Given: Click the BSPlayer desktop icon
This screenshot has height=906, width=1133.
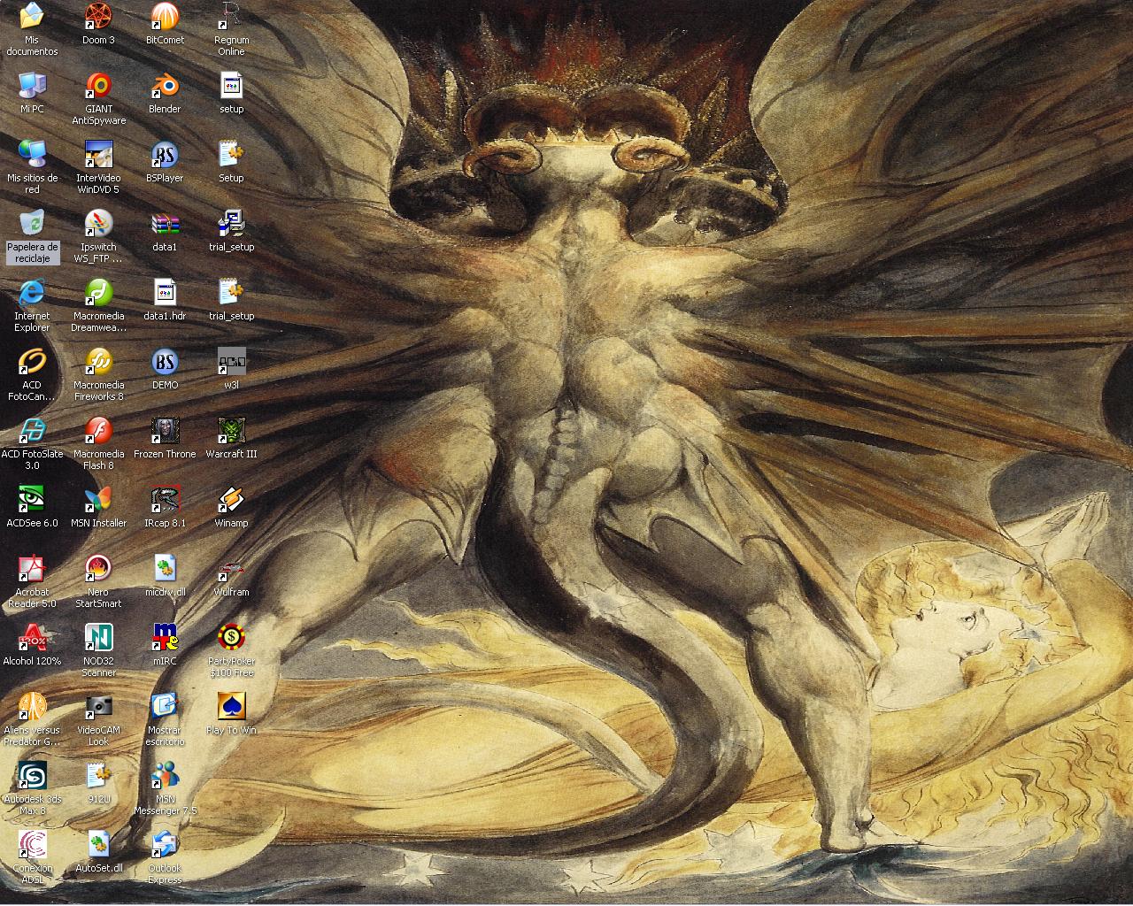Looking at the screenshot, I should (165, 154).
